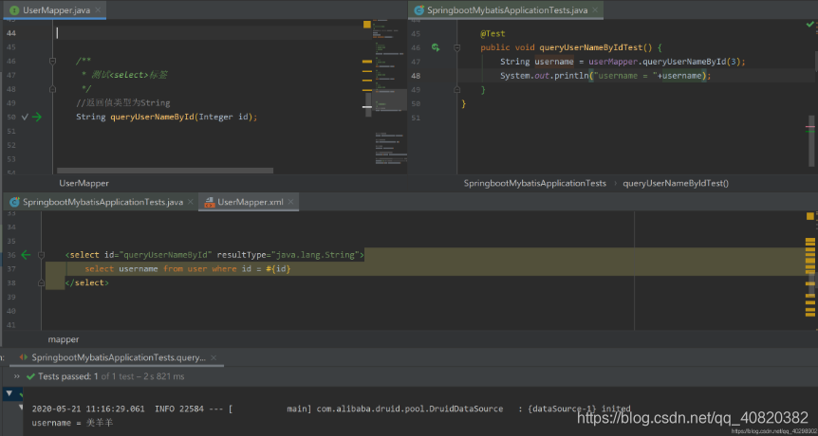The image size is (818, 436).
Task: Click the run tab test-result icon
Action: [23, 358]
